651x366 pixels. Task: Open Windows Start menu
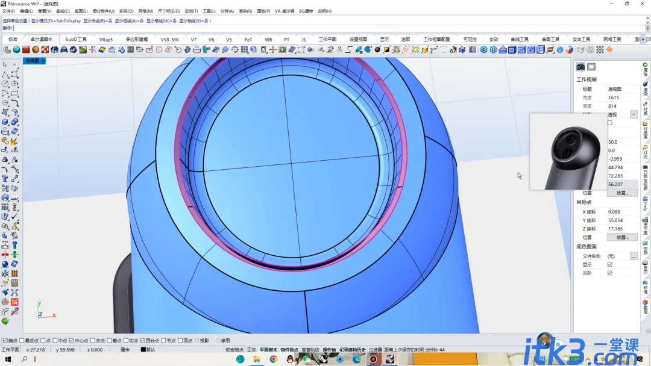[8, 359]
